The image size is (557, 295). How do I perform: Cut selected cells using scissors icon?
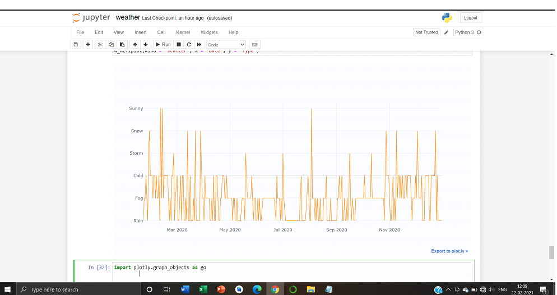pos(100,44)
